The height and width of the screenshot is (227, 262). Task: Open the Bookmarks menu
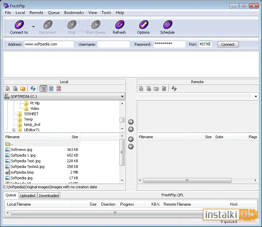coord(74,13)
